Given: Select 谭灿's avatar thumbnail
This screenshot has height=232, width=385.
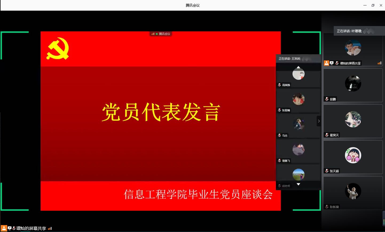Looking at the screenshot, I should tap(353, 48).
